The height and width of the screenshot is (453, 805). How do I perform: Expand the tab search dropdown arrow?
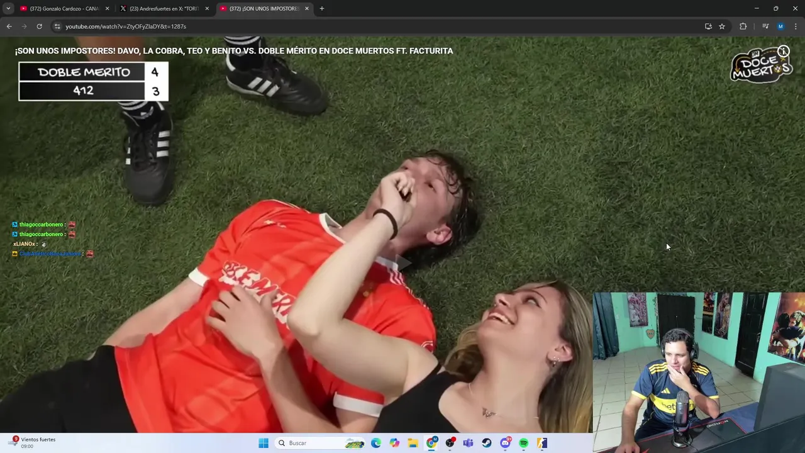pyautogui.click(x=8, y=8)
